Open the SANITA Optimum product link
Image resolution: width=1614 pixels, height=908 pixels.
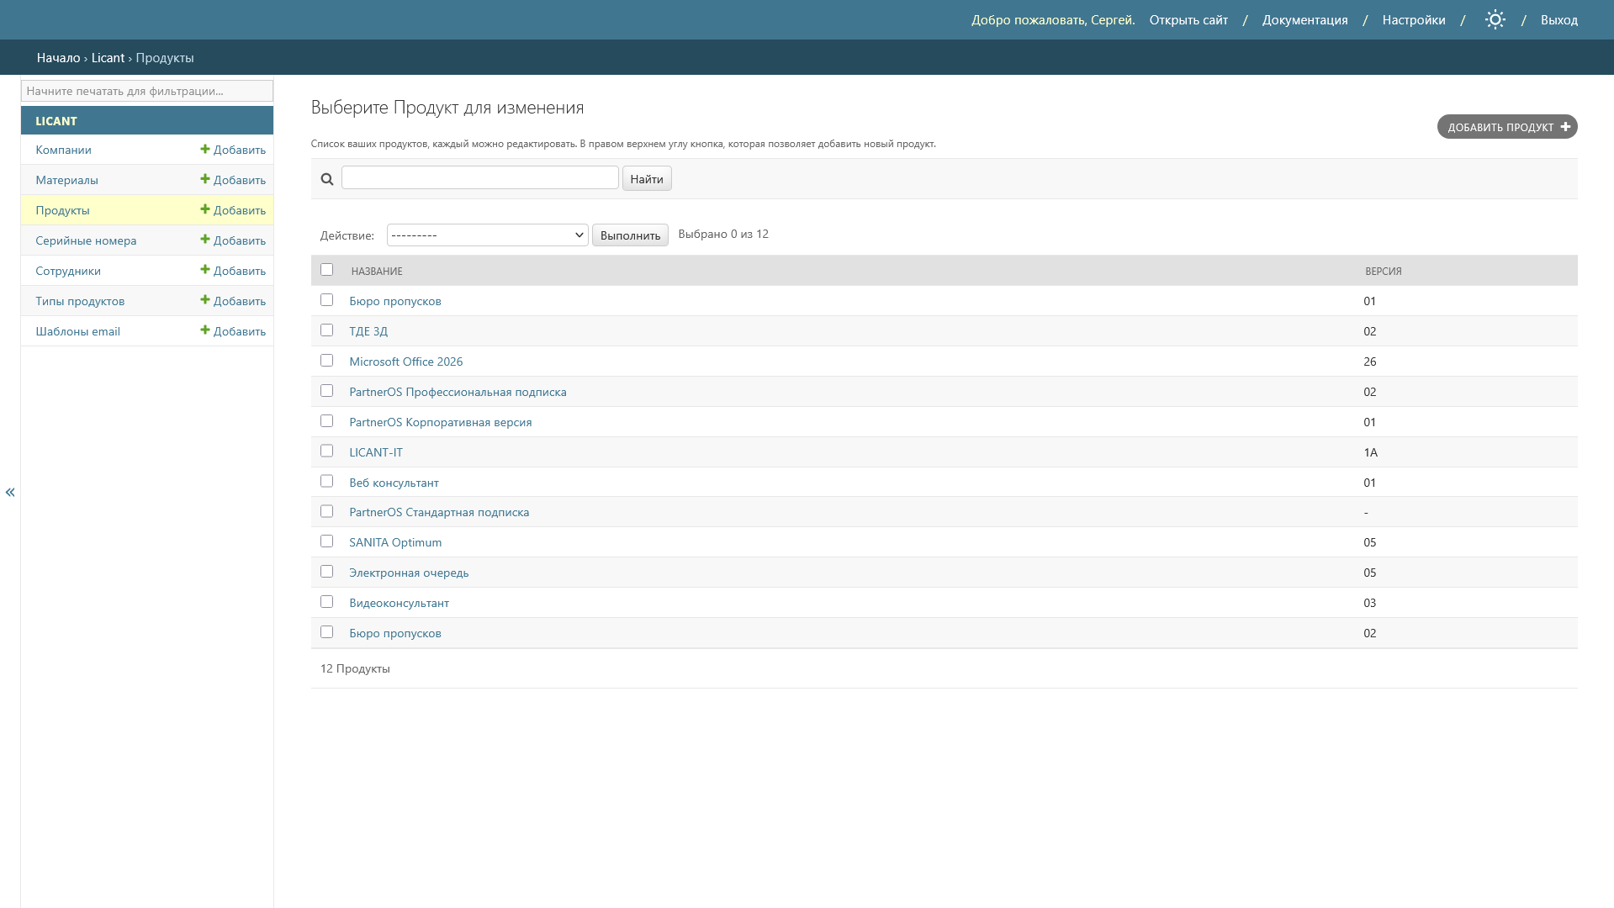[x=395, y=543]
